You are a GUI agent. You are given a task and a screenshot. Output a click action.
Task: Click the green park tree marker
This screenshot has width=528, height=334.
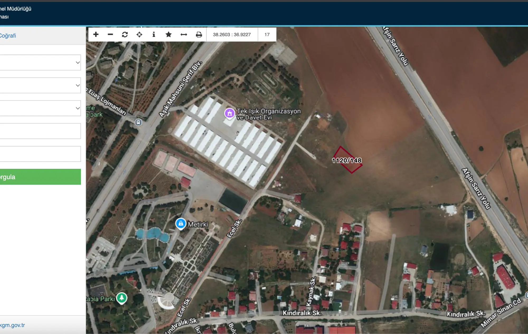tap(122, 298)
